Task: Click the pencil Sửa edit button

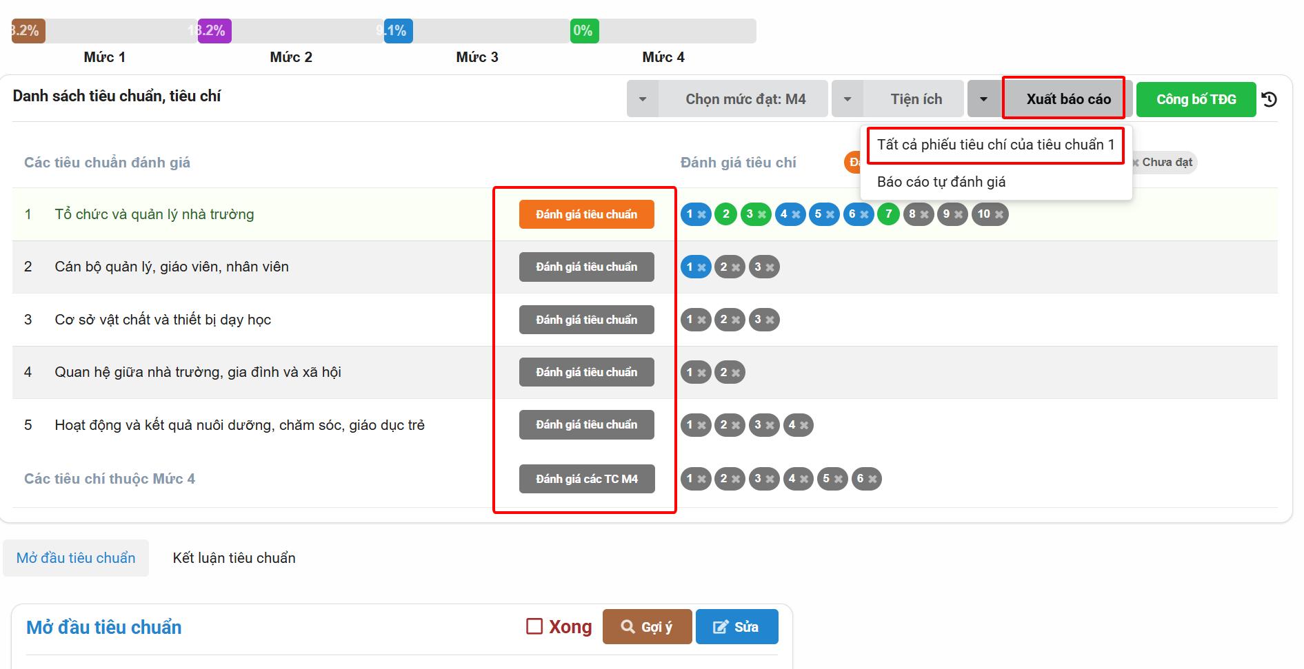Action: coord(736,627)
